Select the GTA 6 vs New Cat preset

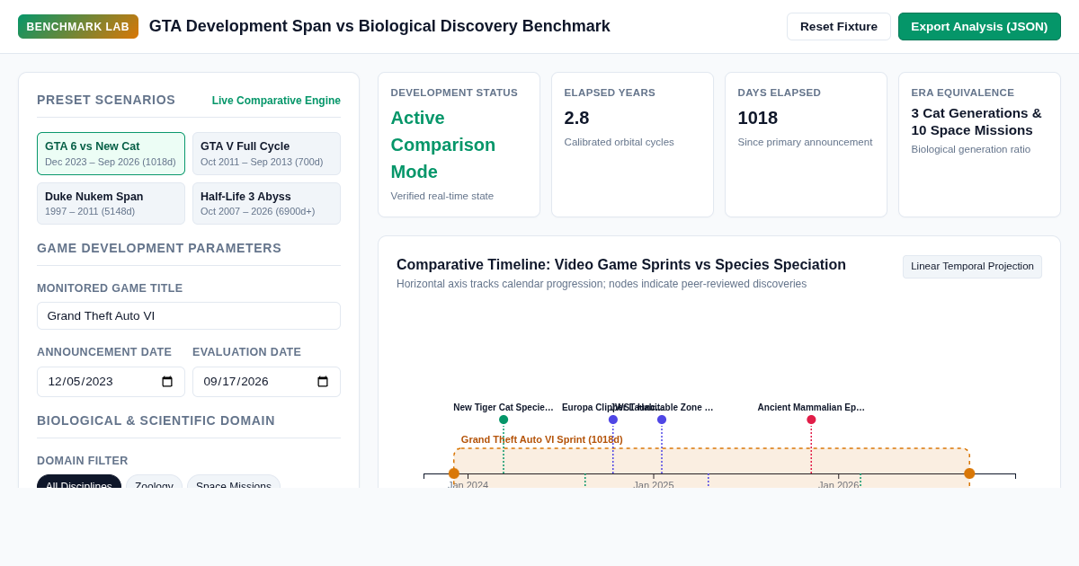[x=111, y=154]
